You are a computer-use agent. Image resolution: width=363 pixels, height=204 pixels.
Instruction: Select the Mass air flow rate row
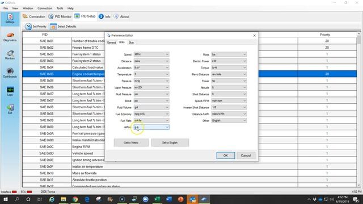(189, 173)
